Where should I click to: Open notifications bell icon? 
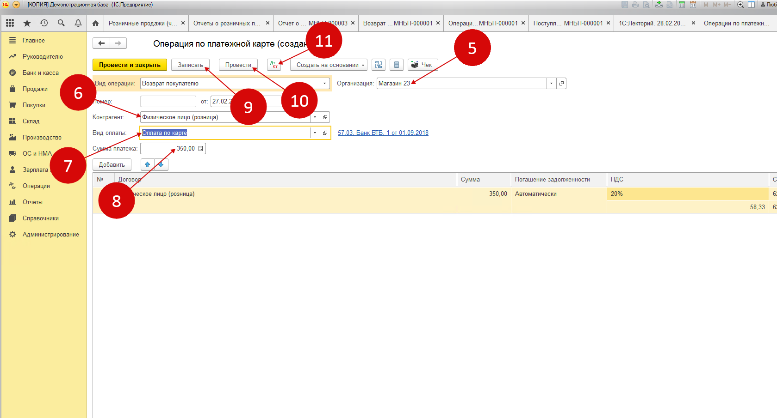coord(78,23)
